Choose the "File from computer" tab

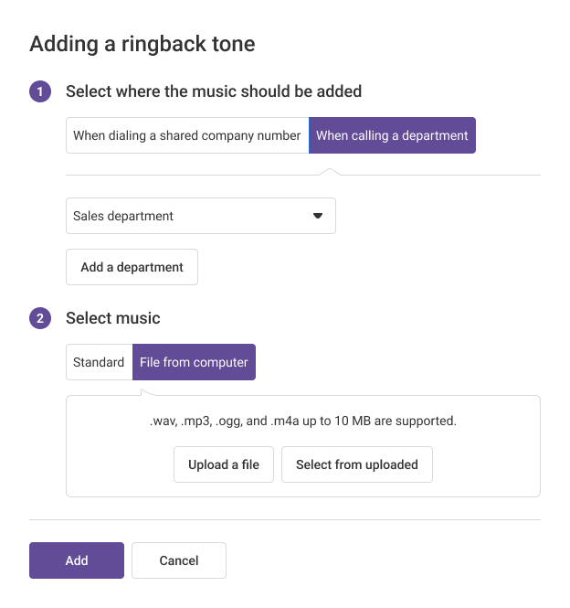(x=194, y=362)
